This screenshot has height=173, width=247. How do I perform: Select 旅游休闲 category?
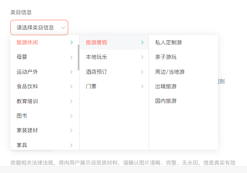click(27, 42)
